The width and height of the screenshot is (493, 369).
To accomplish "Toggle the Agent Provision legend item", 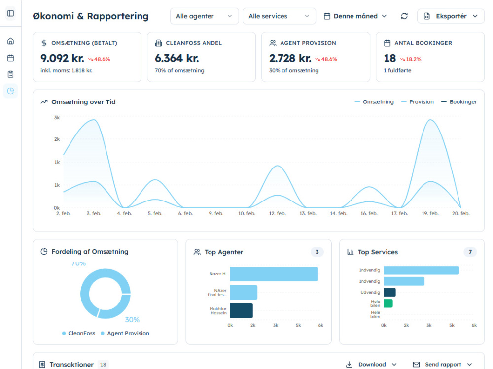I will tap(125, 333).
